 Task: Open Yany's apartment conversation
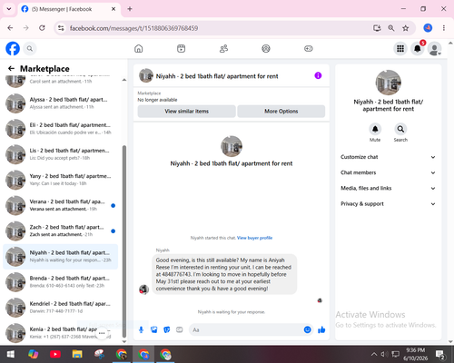[61, 180]
